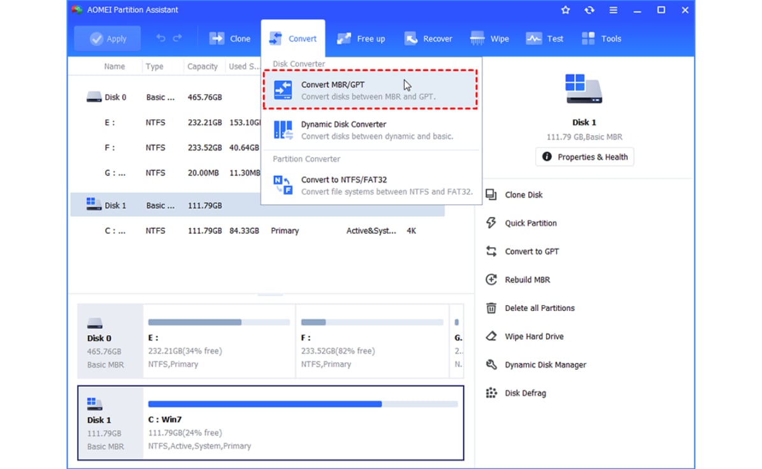Click the Convert to GPT arrows icon
762x469 pixels.
coord(491,251)
